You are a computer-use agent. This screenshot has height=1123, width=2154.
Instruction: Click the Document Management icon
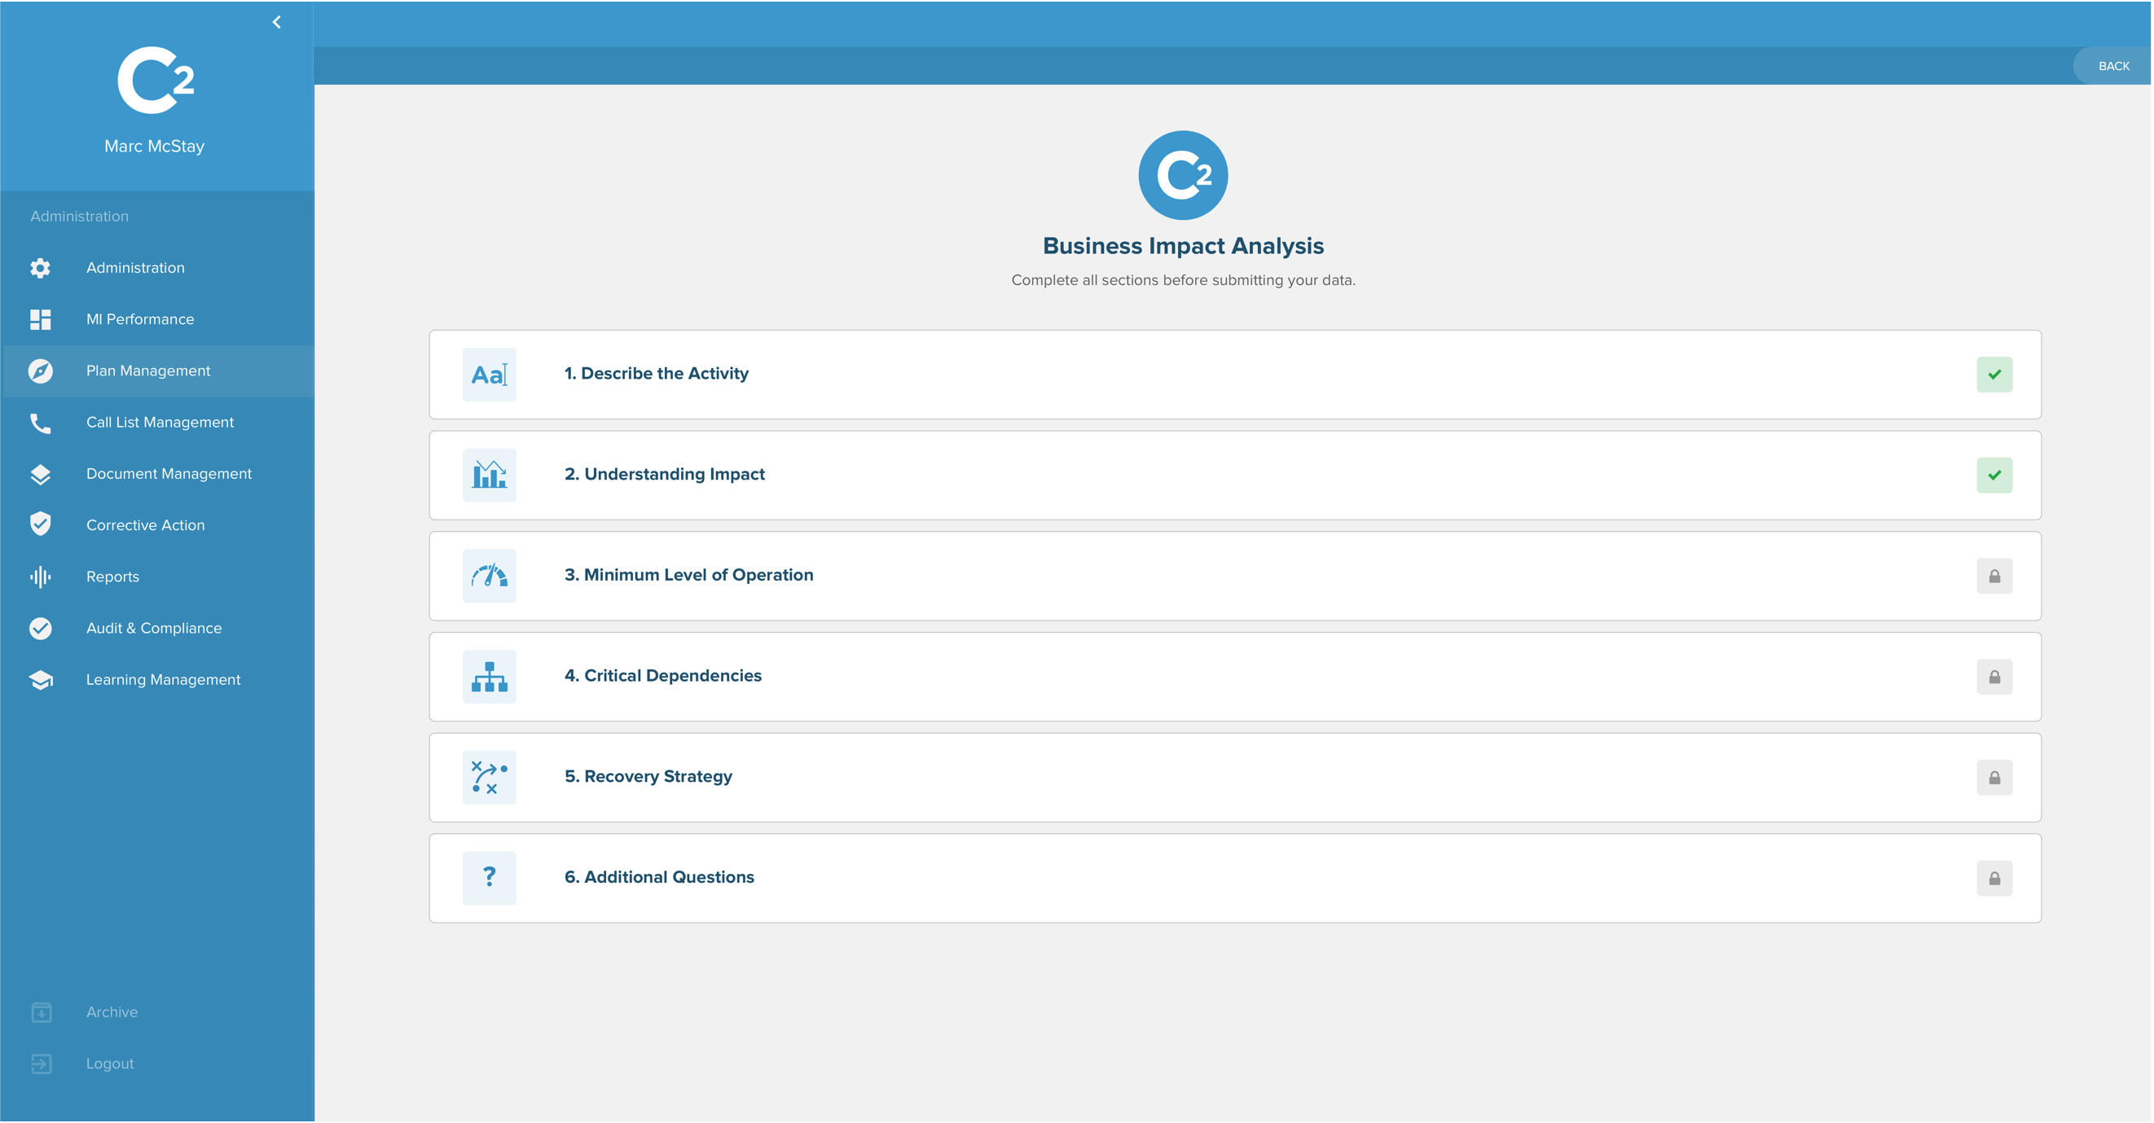click(40, 472)
